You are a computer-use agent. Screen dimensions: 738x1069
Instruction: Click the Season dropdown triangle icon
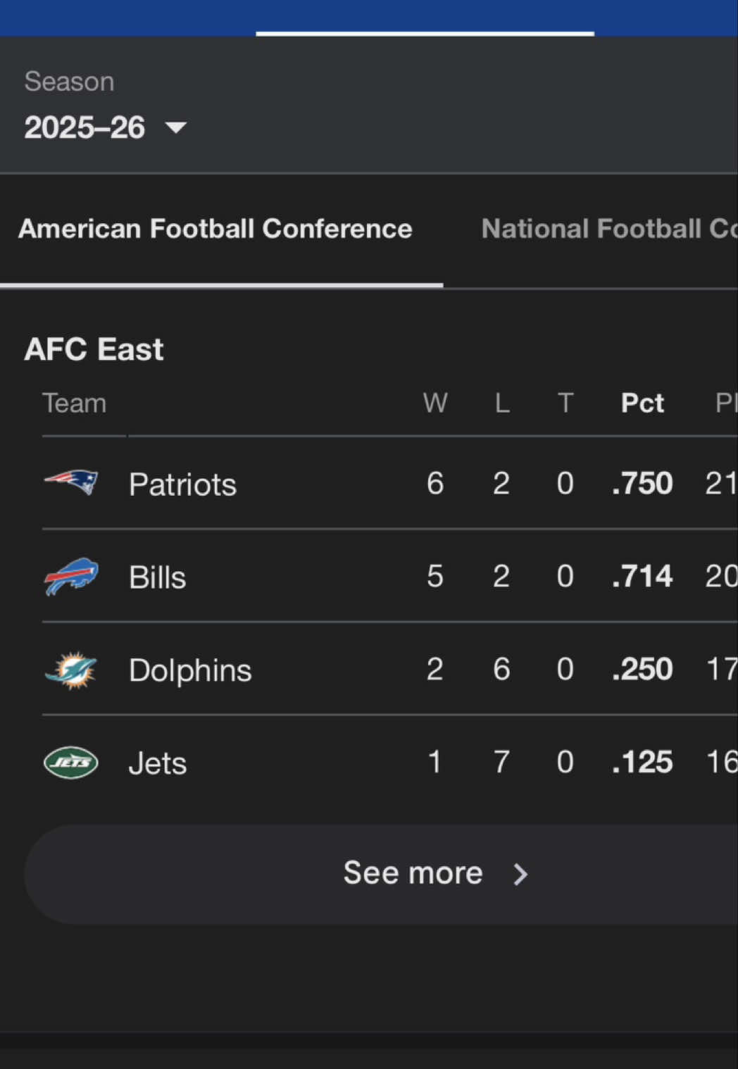[x=176, y=128]
